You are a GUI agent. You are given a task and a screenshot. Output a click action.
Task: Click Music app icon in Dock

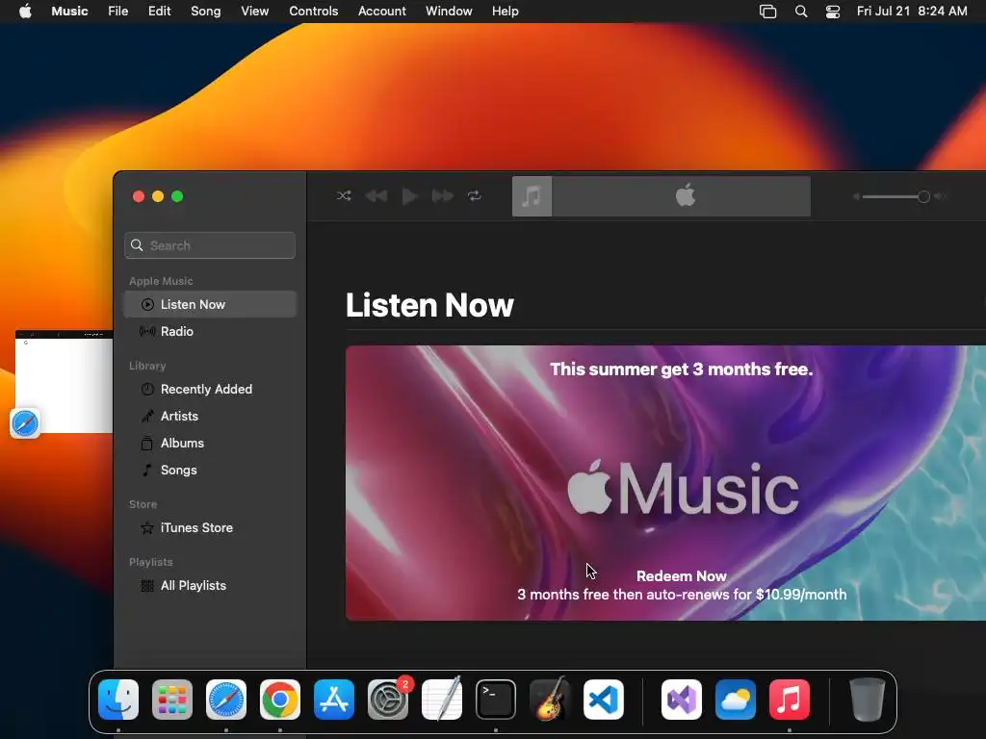[790, 700]
